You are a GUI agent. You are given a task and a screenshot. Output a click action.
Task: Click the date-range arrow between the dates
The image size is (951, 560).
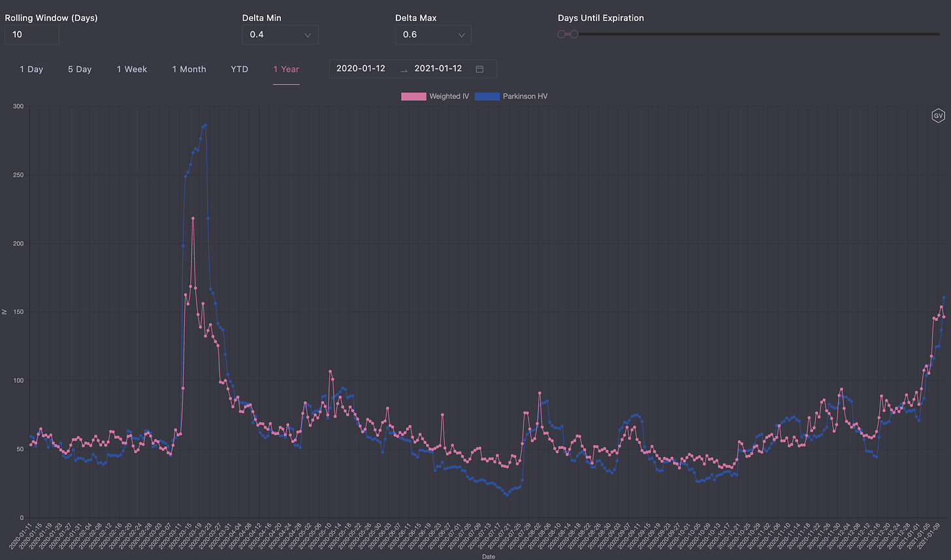click(x=404, y=70)
